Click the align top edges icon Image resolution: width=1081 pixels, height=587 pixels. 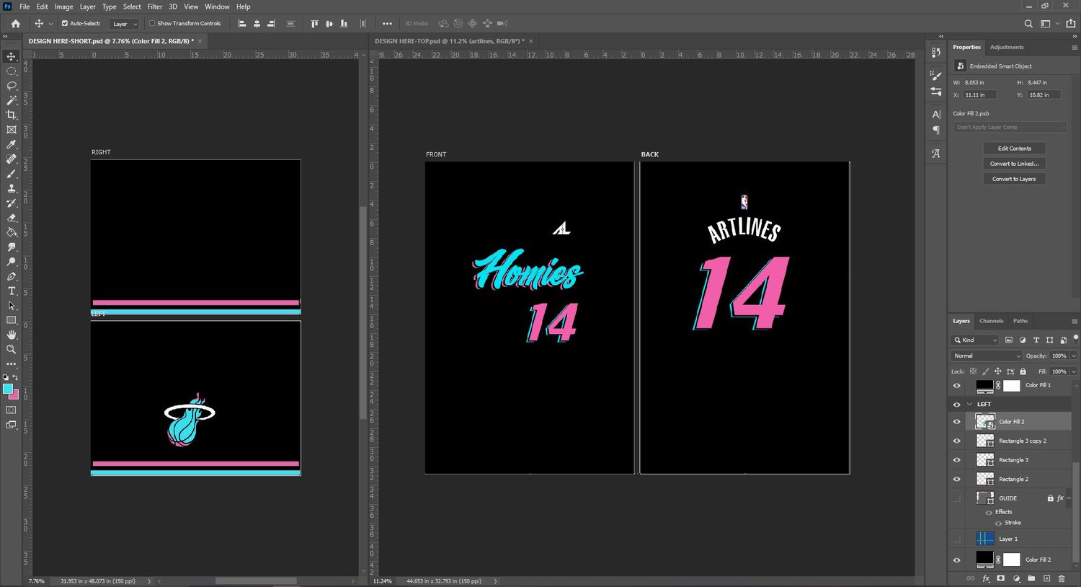(314, 24)
